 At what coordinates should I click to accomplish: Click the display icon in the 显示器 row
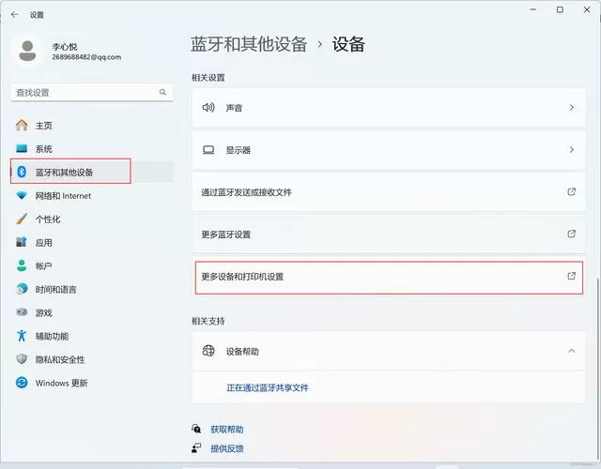[x=208, y=150]
